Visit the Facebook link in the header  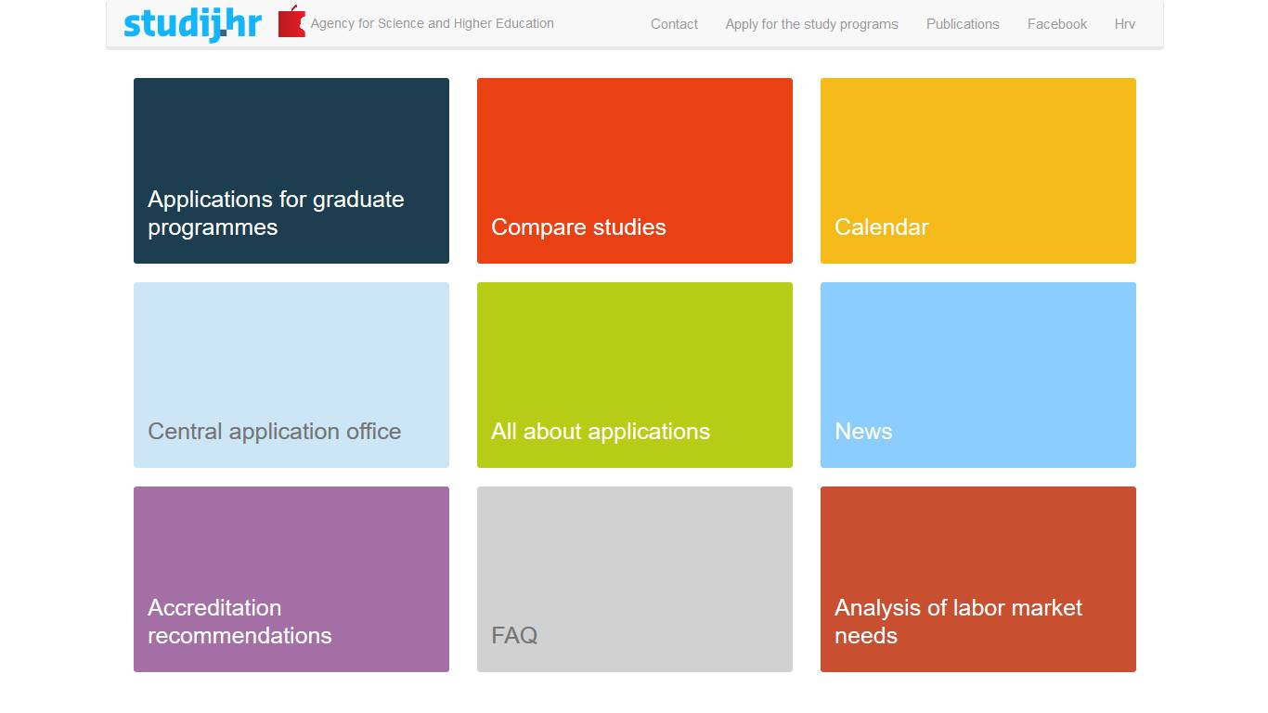tap(1056, 24)
